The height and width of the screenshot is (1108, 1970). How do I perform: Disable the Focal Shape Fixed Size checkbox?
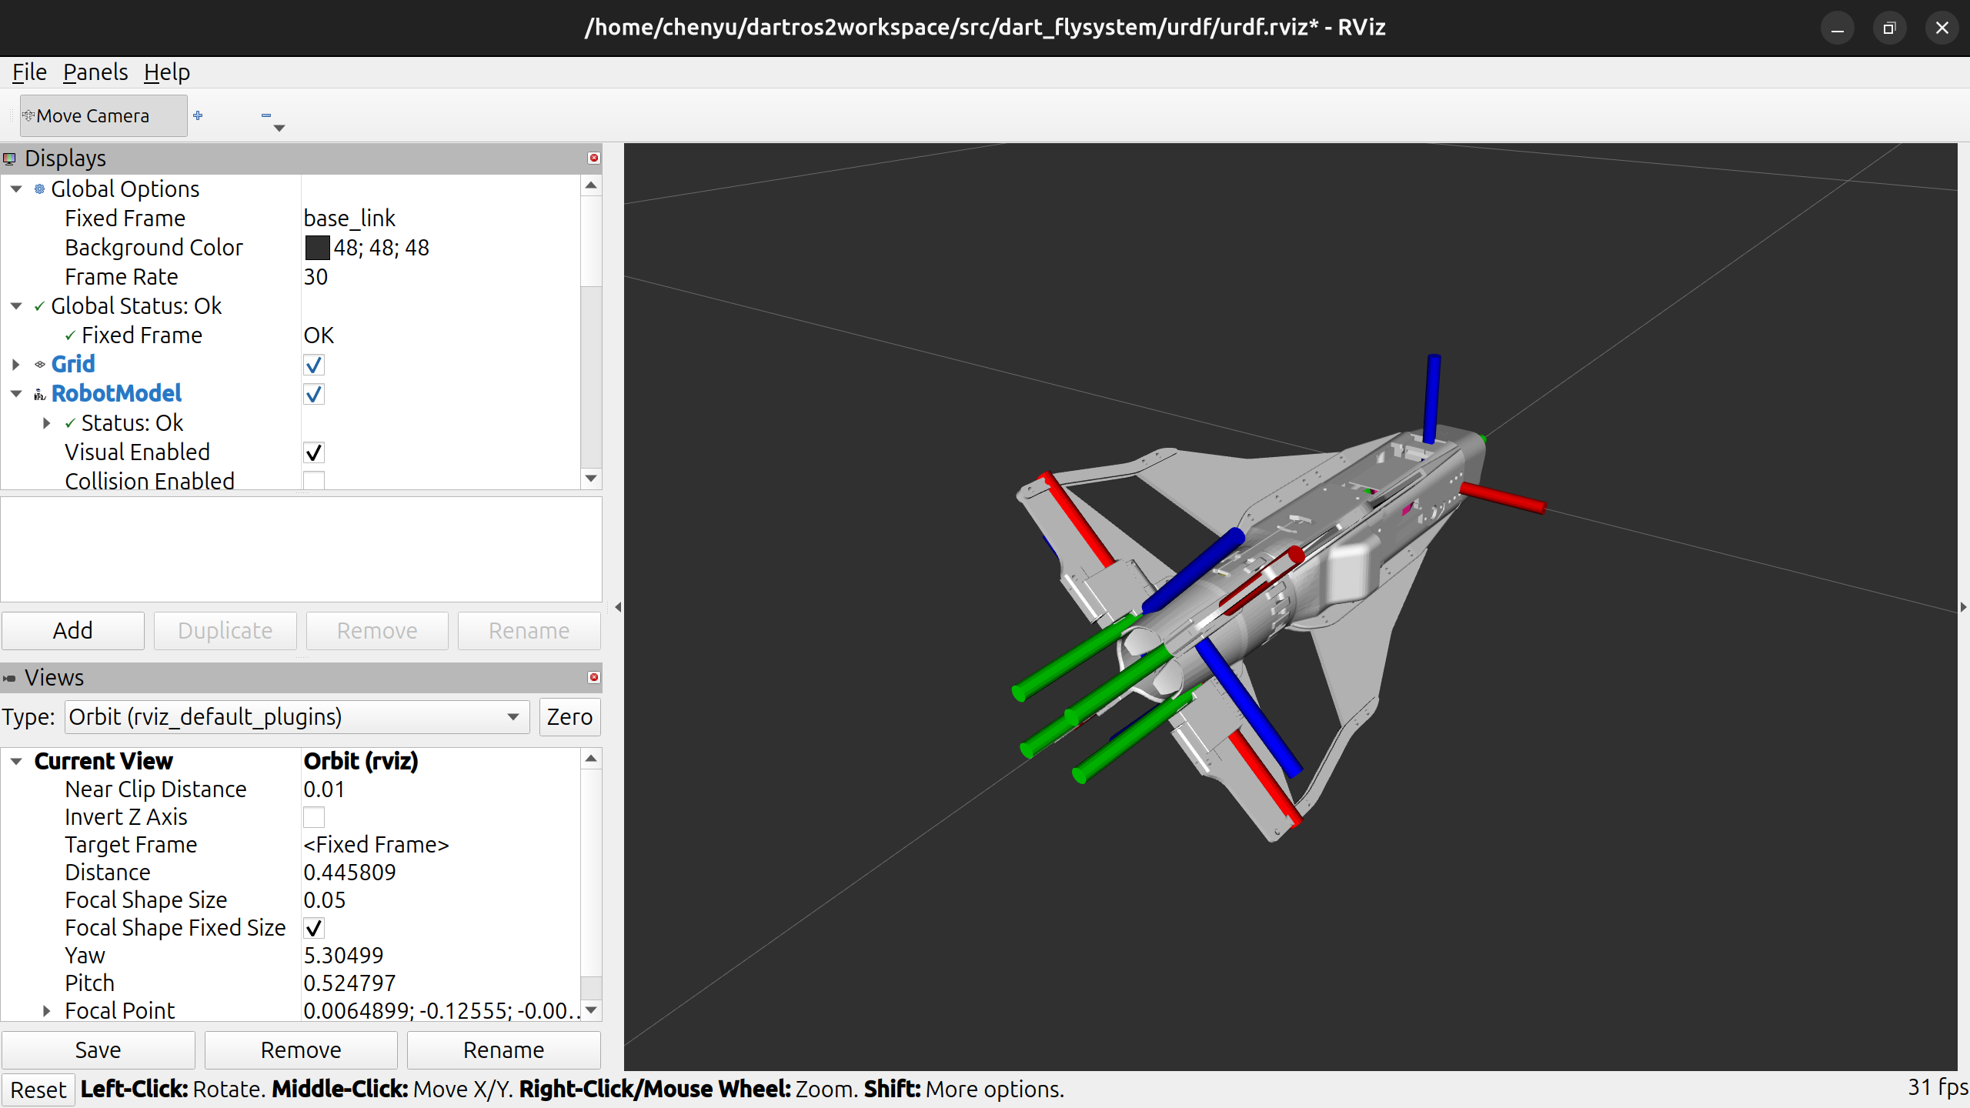click(x=313, y=928)
